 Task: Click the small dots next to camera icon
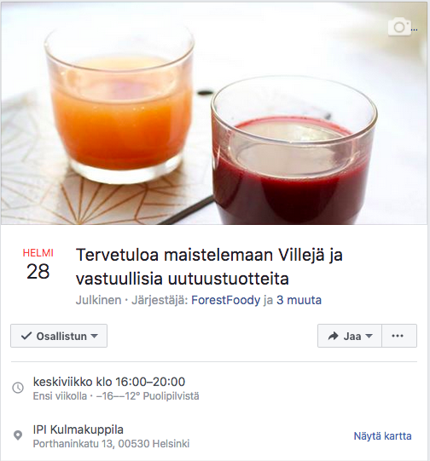(415, 30)
